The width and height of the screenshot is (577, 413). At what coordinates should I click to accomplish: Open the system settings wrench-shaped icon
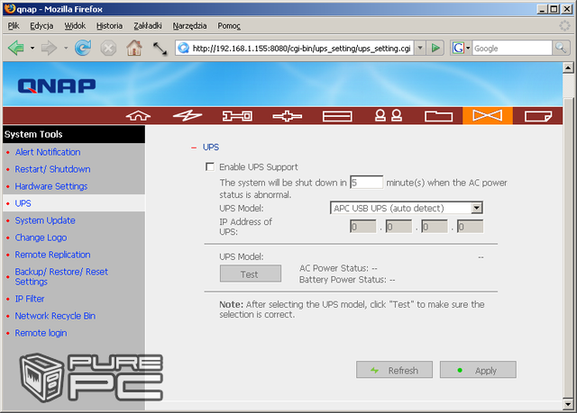pyautogui.click(x=237, y=116)
